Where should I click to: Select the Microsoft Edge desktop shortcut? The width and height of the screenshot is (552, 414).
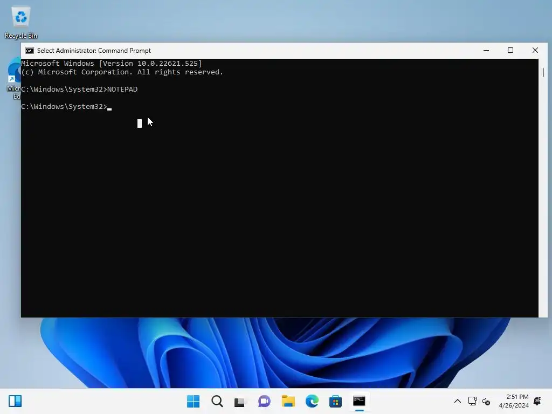point(13,78)
